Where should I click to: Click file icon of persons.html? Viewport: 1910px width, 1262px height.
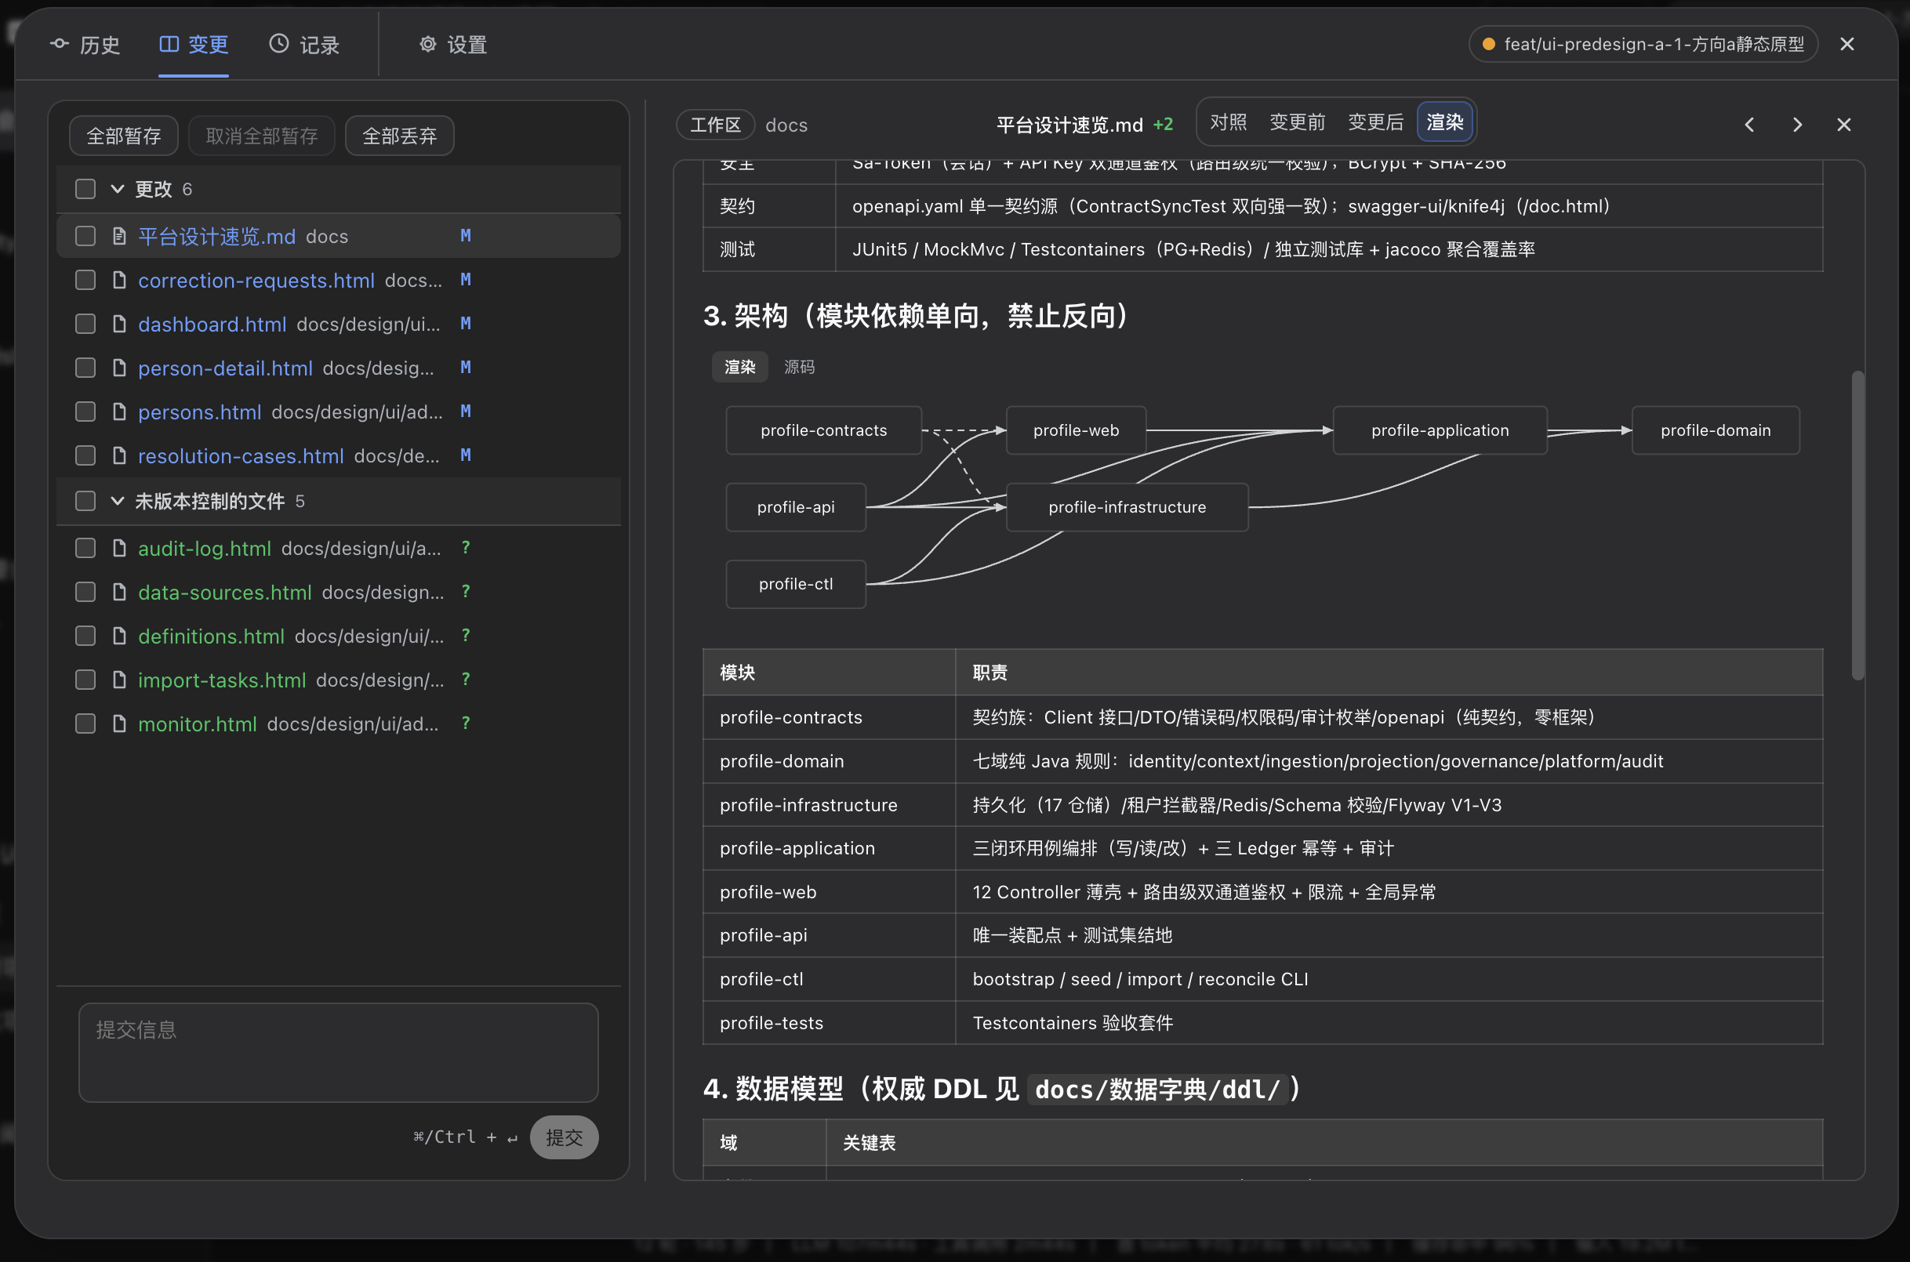119,412
